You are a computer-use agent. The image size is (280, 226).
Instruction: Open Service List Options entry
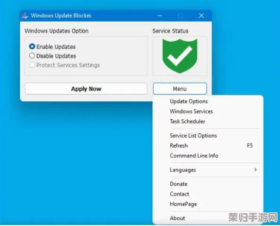click(208, 136)
